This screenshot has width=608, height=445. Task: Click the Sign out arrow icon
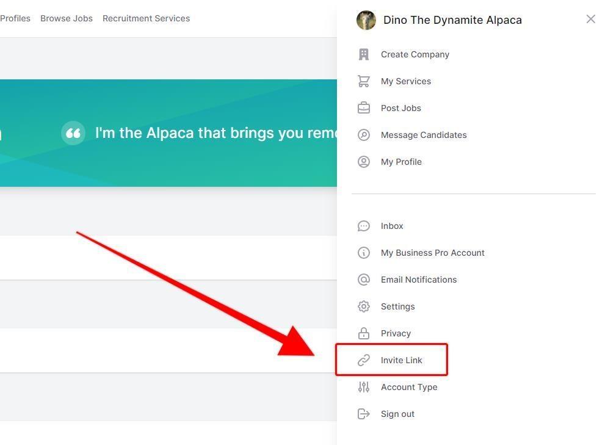(363, 414)
